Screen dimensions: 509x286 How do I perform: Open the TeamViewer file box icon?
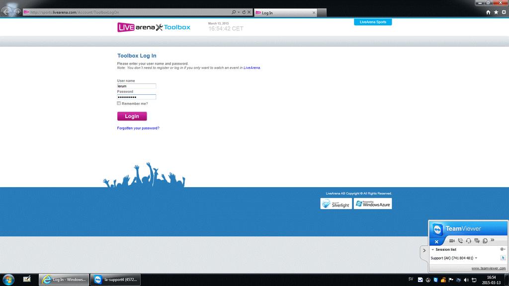click(485, 241)
